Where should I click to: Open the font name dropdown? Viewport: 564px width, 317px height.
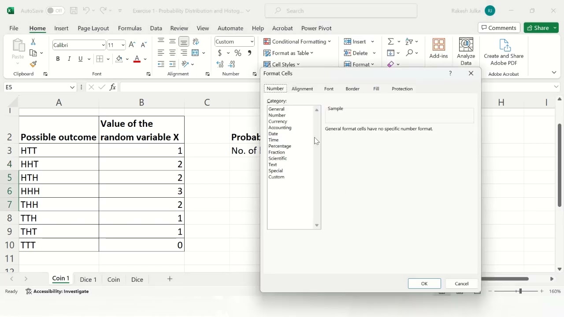[x=103, y=45]
